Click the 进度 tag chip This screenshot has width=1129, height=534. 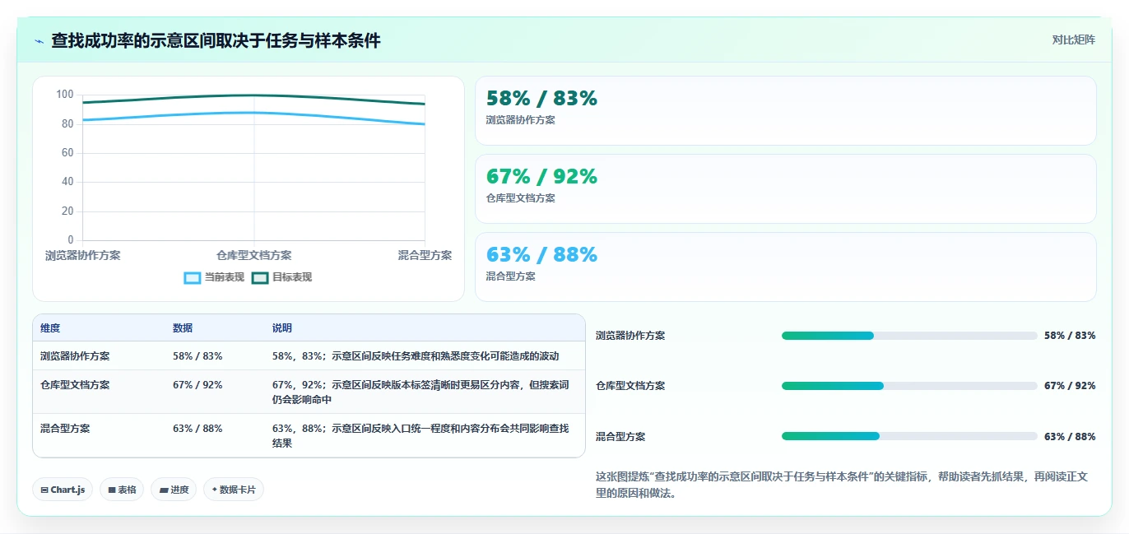(x=174, y=490)
